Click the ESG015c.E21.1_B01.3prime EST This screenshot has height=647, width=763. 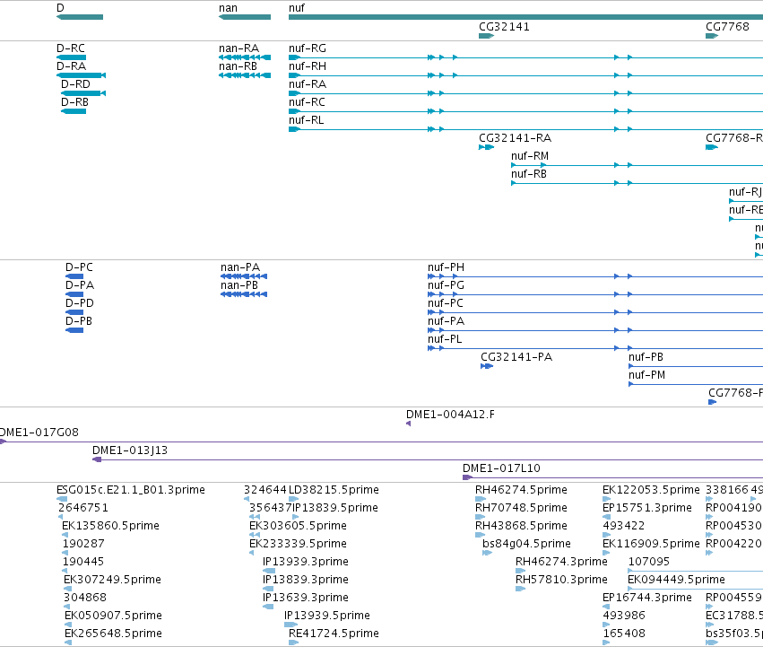(62, 499)
